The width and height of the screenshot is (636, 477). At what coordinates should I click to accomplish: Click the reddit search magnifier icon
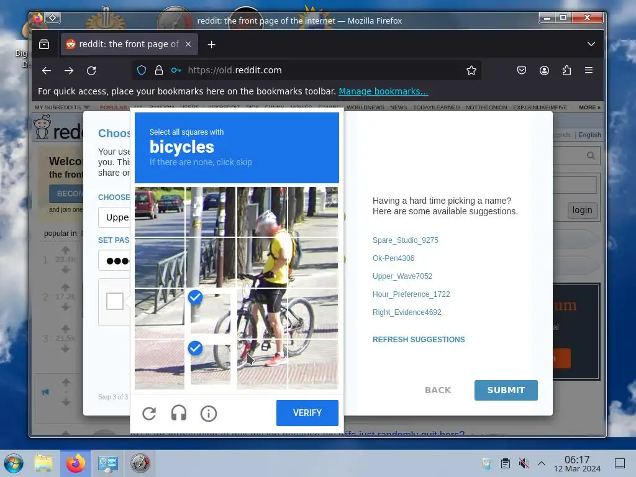tap(591, 156)
